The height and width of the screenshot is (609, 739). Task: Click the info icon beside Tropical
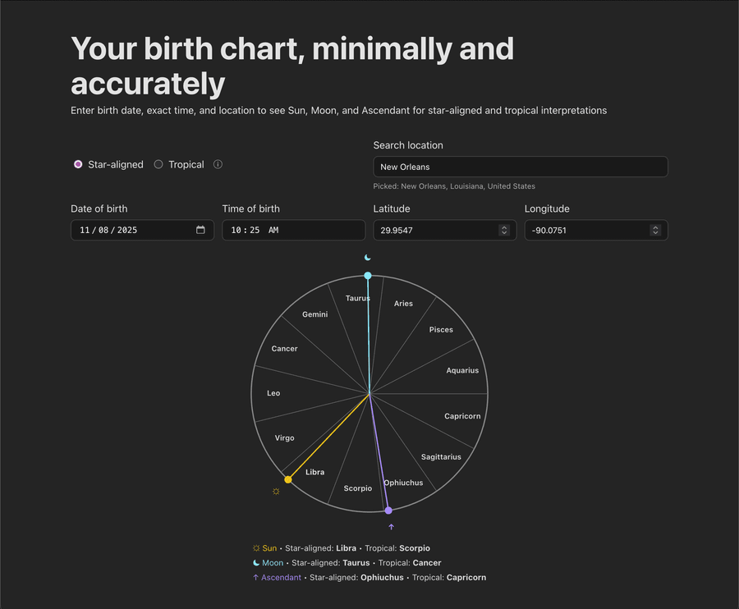pos(218,164)
